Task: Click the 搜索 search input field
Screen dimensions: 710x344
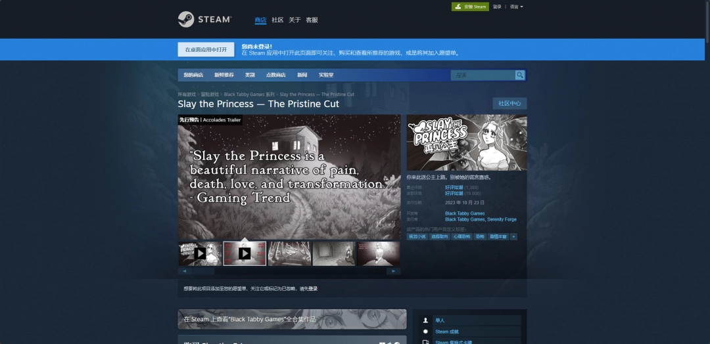Action: (x=483, y=75)
